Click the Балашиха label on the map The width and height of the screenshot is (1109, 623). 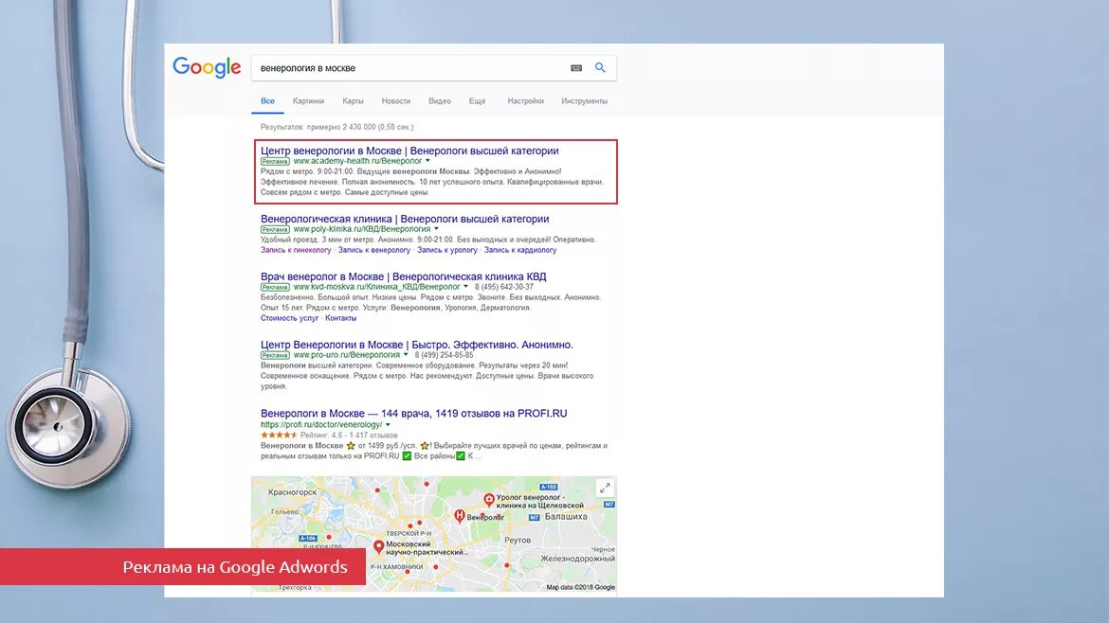[x=566, y=516]
